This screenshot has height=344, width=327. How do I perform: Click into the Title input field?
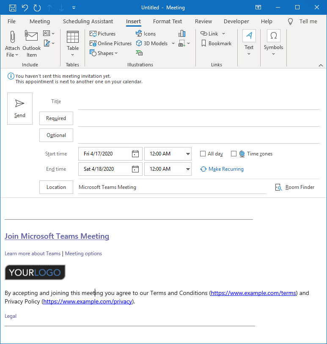click(x=199, y=101)
